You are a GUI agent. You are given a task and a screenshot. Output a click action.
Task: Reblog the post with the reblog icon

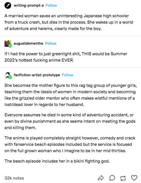123,178
